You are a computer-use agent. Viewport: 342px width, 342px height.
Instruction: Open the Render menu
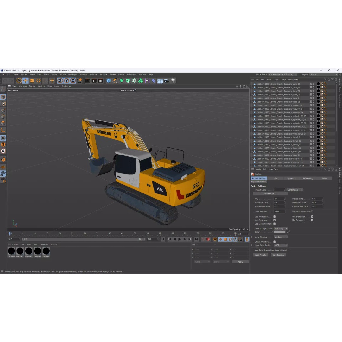(122, 74)
